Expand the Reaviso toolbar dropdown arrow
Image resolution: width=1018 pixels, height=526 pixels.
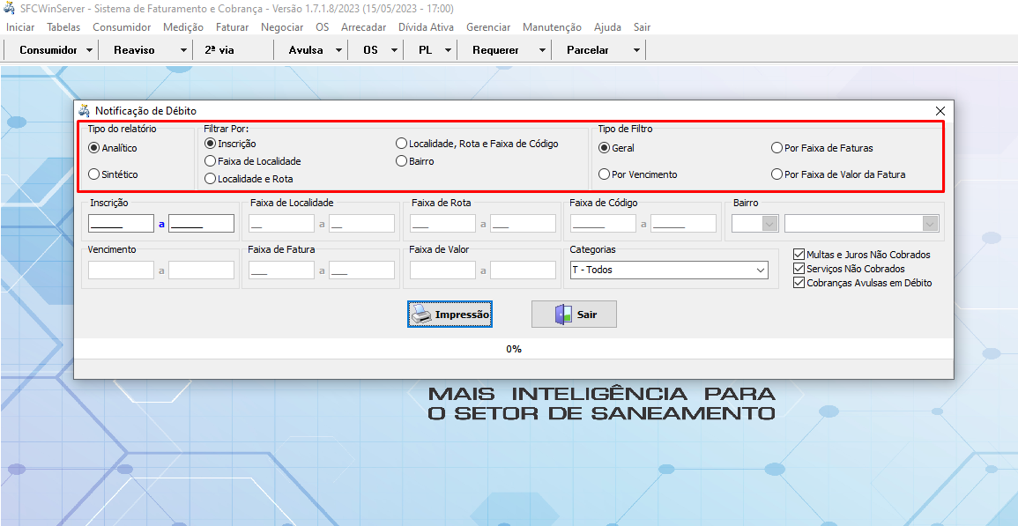[183, 50]
